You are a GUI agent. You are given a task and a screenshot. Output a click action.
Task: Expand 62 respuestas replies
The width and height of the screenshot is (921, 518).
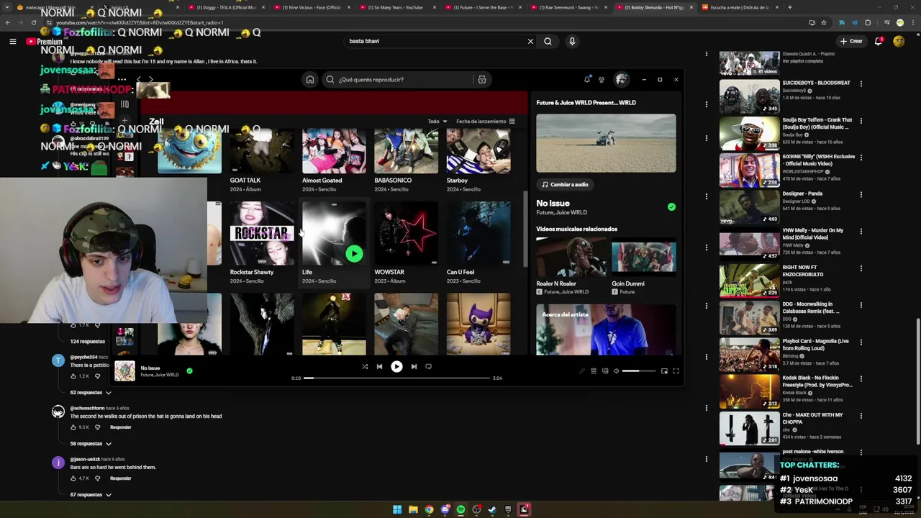(x=91, y=393)
